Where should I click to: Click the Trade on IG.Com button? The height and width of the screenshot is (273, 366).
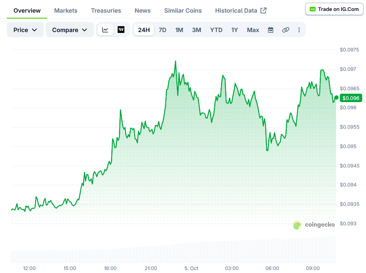click(x=334, y=9)
